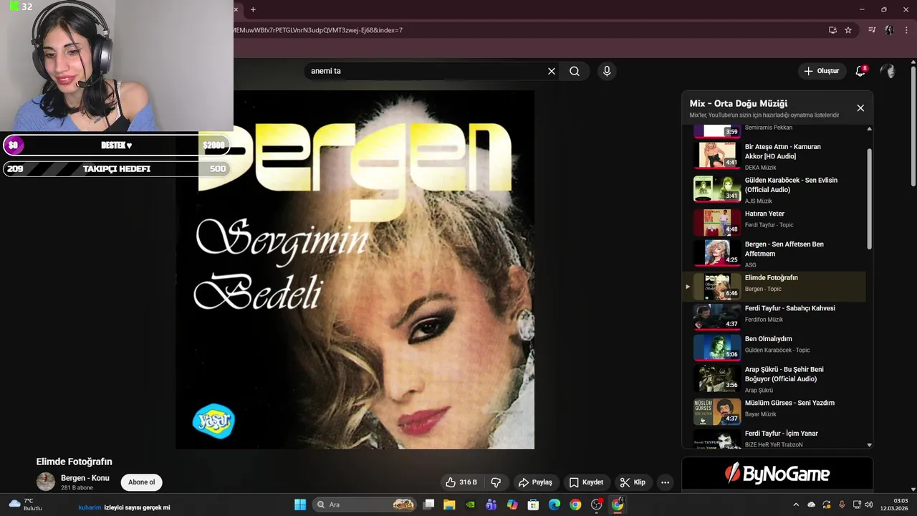Click the DESTEK donation goal bar
The image size is (917, 516).
[x=117, y=145]
